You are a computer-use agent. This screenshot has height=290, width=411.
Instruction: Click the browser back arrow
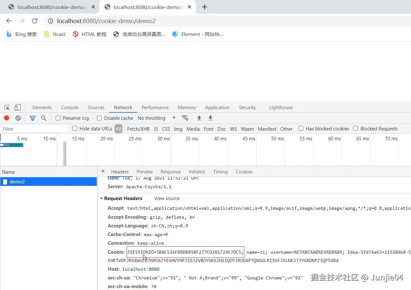pyautogui.click(x=9, y=21)
